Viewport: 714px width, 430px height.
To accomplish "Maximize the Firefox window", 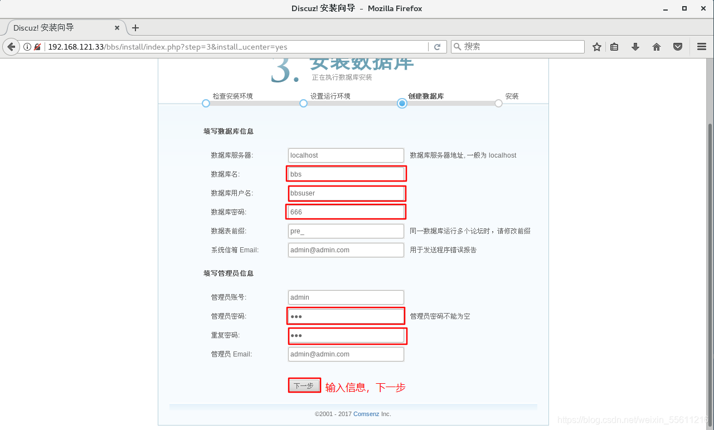I will 684,8.
